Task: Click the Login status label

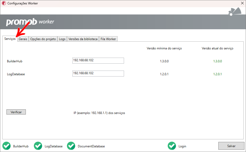Action: click(x=182, y=146)
